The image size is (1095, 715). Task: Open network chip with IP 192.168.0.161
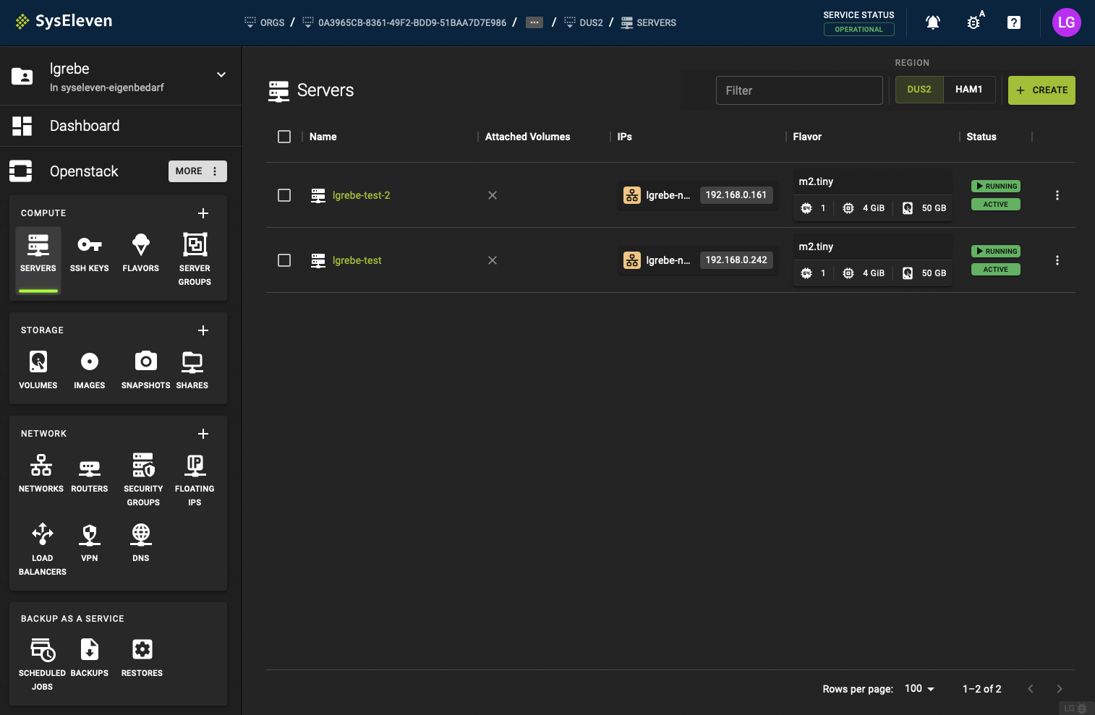pyautogui.click(x=698, y=195)
